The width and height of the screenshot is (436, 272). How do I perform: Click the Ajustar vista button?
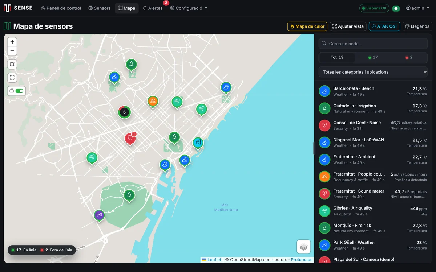click(348, 26)
